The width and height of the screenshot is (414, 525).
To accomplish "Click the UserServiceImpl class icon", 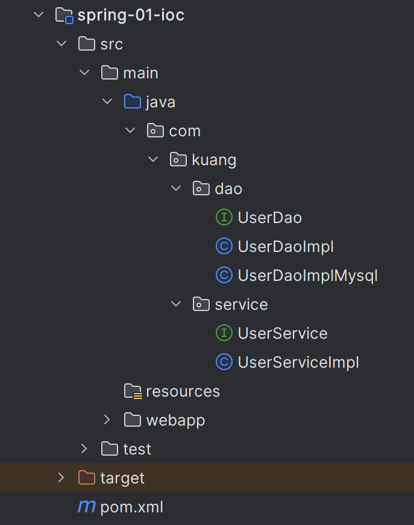I will click(224, 362).
